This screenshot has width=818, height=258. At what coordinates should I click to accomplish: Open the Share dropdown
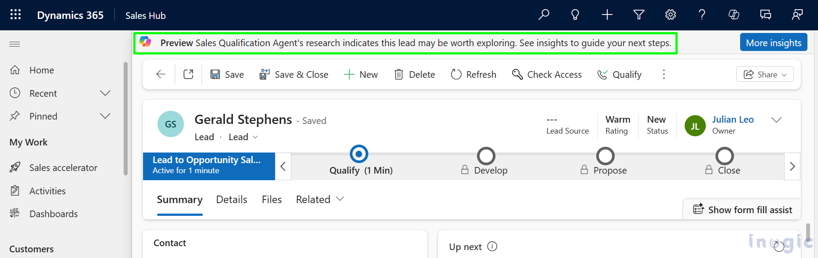coord(764,74)
